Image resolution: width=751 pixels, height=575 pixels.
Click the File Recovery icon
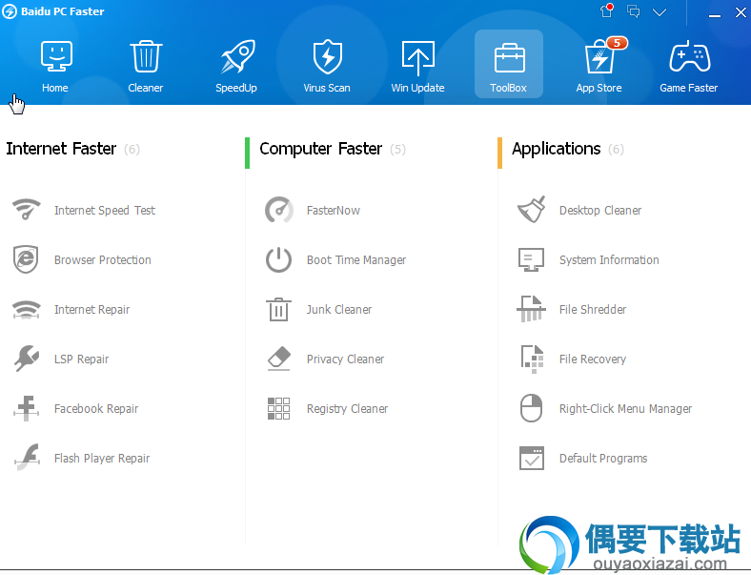(x=532, y=359)
